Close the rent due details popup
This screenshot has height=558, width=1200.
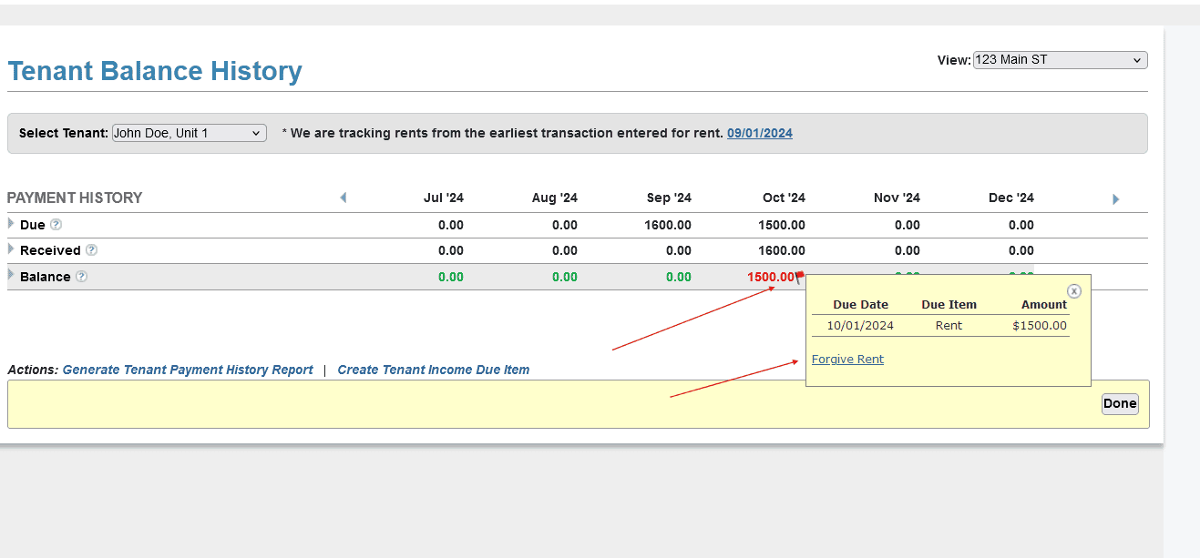click(x=1074, y=291)
